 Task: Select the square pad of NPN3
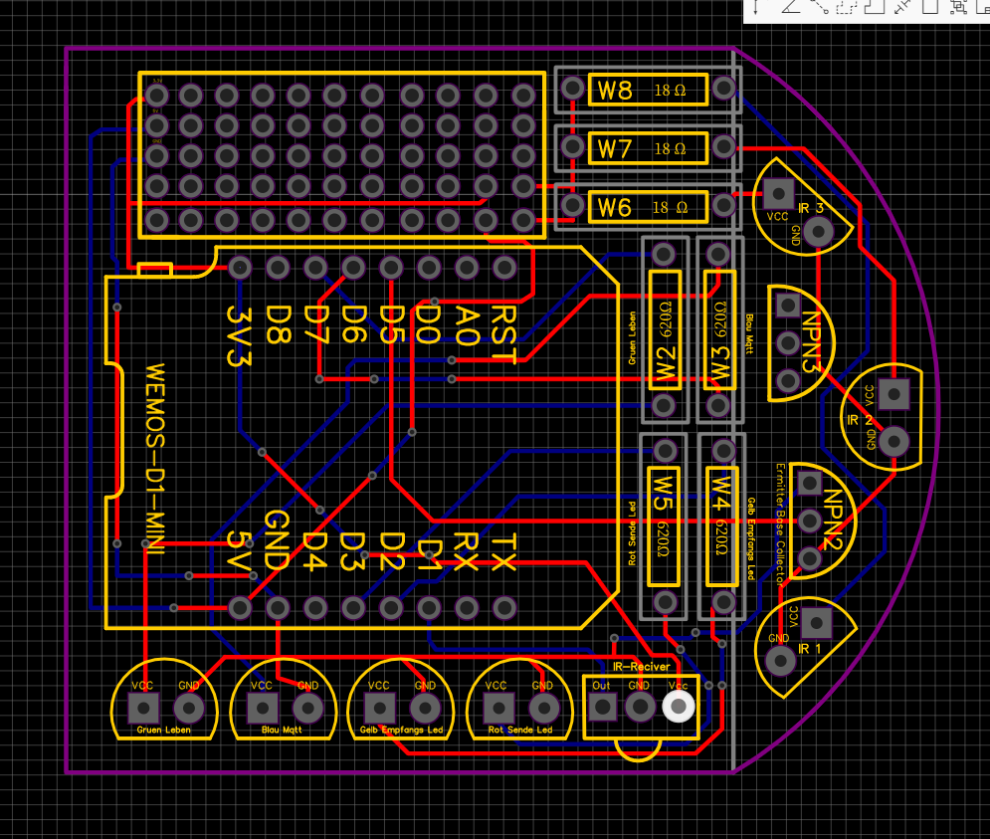(788, 306)
